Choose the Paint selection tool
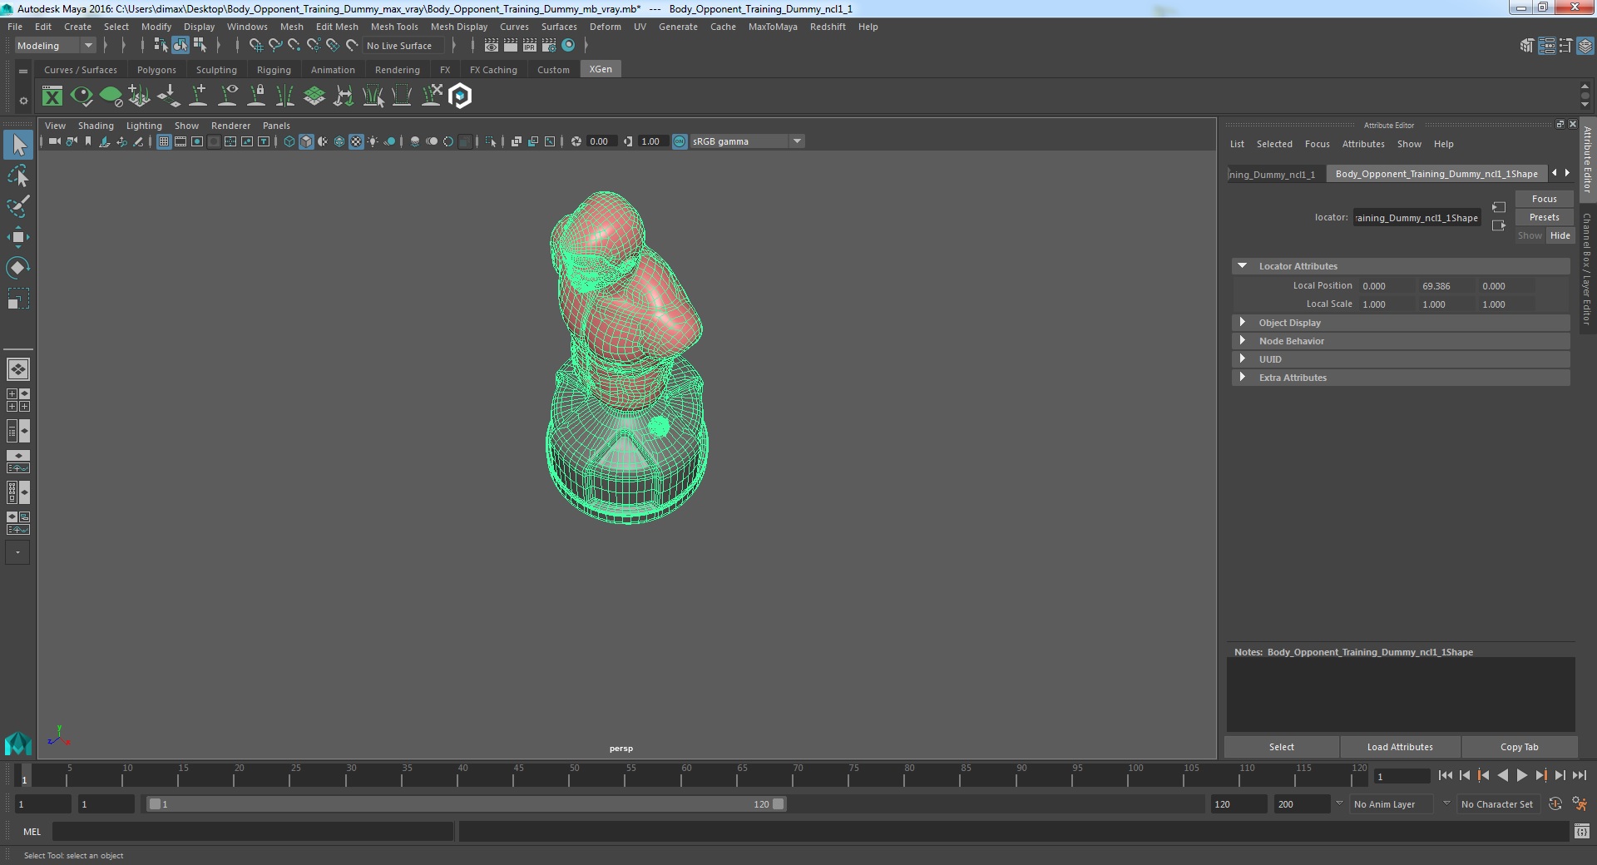This screenshot has width=1597, height=865. coord(18,206)
